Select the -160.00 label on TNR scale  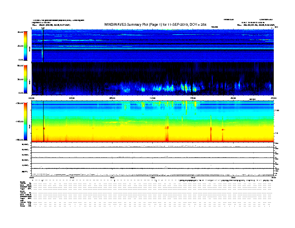(20, 140)
